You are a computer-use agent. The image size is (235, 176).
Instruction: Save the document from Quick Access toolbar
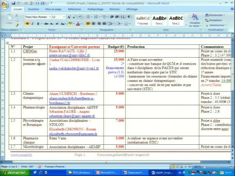pyautogui.click(x=13, y=3)
